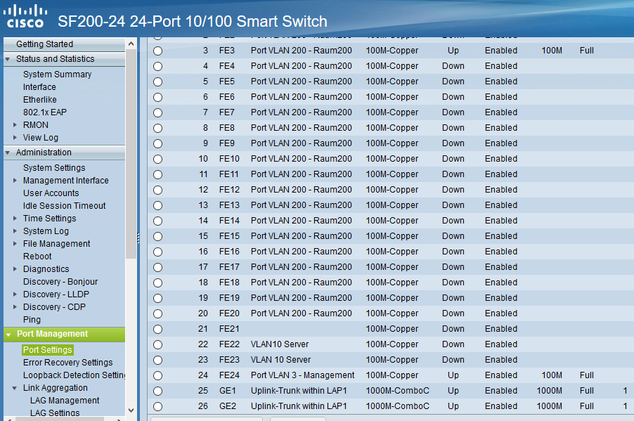
Task: Click entry number 19 in the table
Action: click(203, 298)
